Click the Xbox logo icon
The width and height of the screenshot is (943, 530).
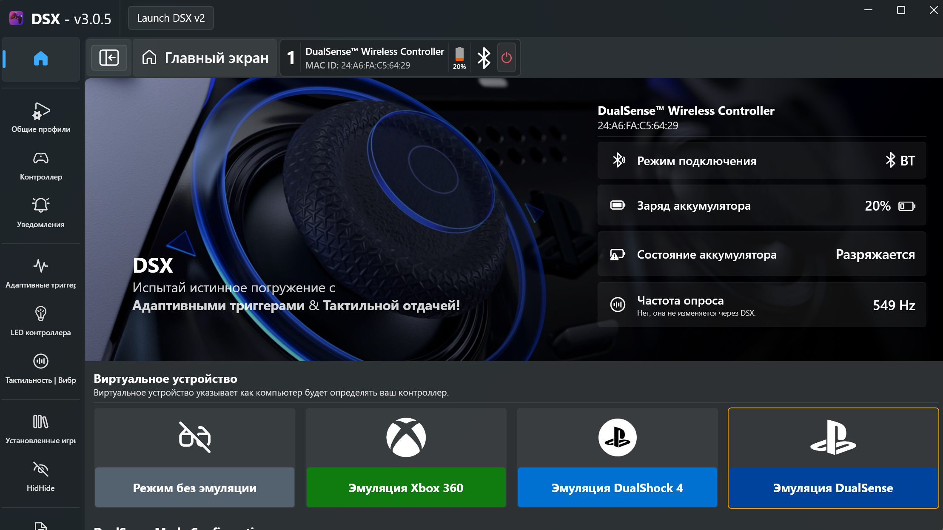tap(406, 437)
